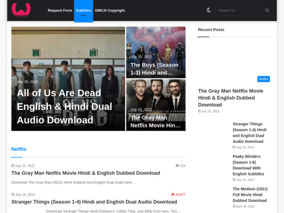Click the July 19, 2022 sidebar date

pyautogui.click(x=243, y=147)
